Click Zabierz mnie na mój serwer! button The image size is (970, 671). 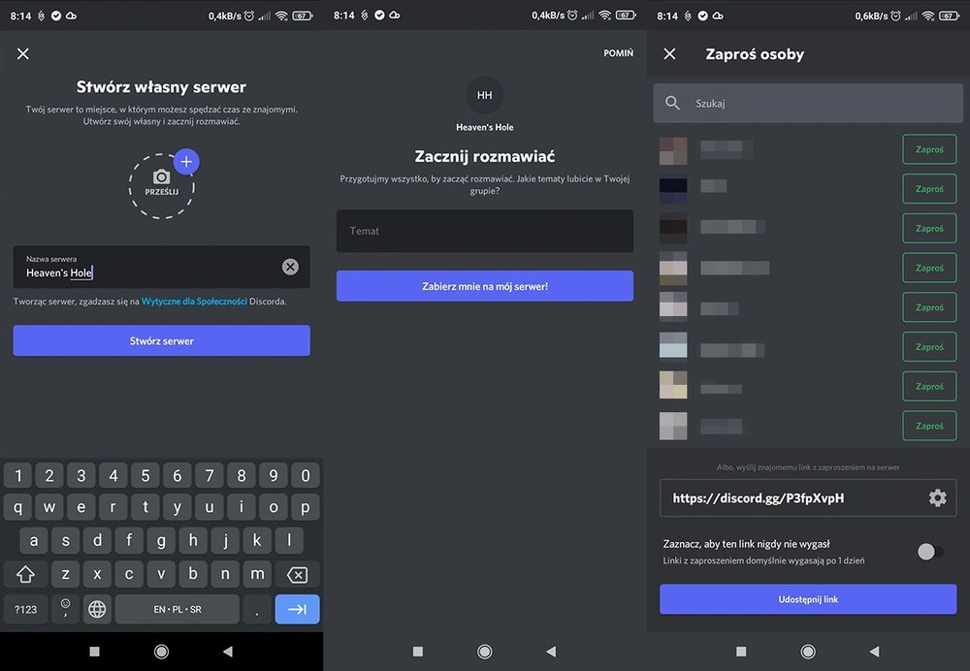484,286
